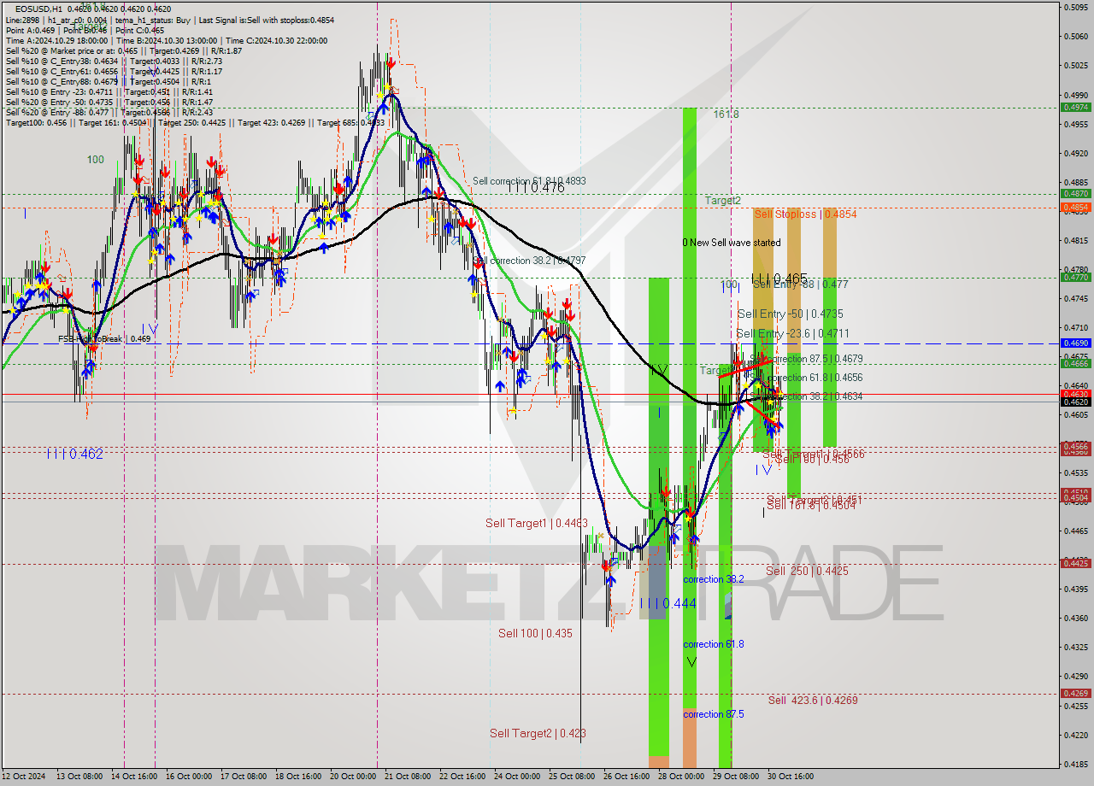The image size is (1094, 786).
Task: Click the 'Sell Entry -23.6 | 0.4711' label
Action: [792, 333]
